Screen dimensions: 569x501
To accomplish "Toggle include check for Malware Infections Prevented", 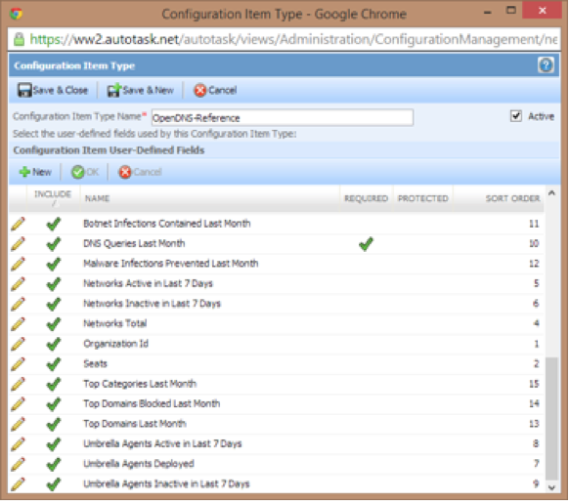I will pos(54,264).
